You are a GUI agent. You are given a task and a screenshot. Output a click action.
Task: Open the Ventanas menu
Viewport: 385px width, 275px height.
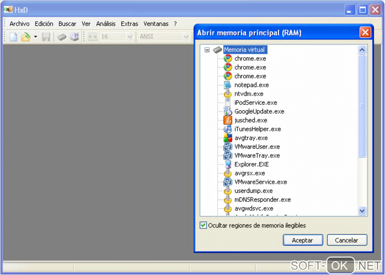tap(156, 24)
